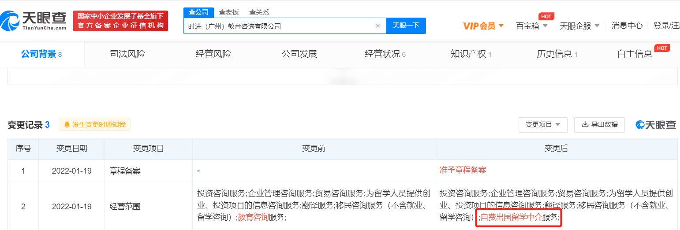
Task: Click the TianYanCha logo at top left
Action: pos(34,21)
